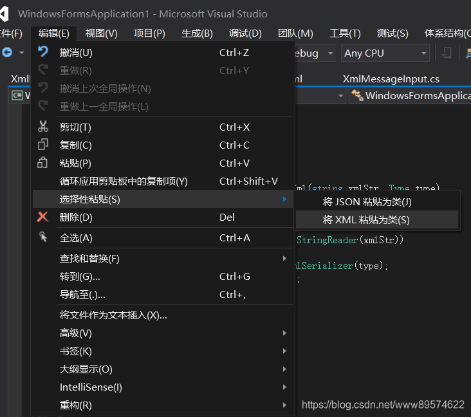Click the class icon beside WindowsFormsApplica
The image size is (471, 417).
(x=358, y=95)
